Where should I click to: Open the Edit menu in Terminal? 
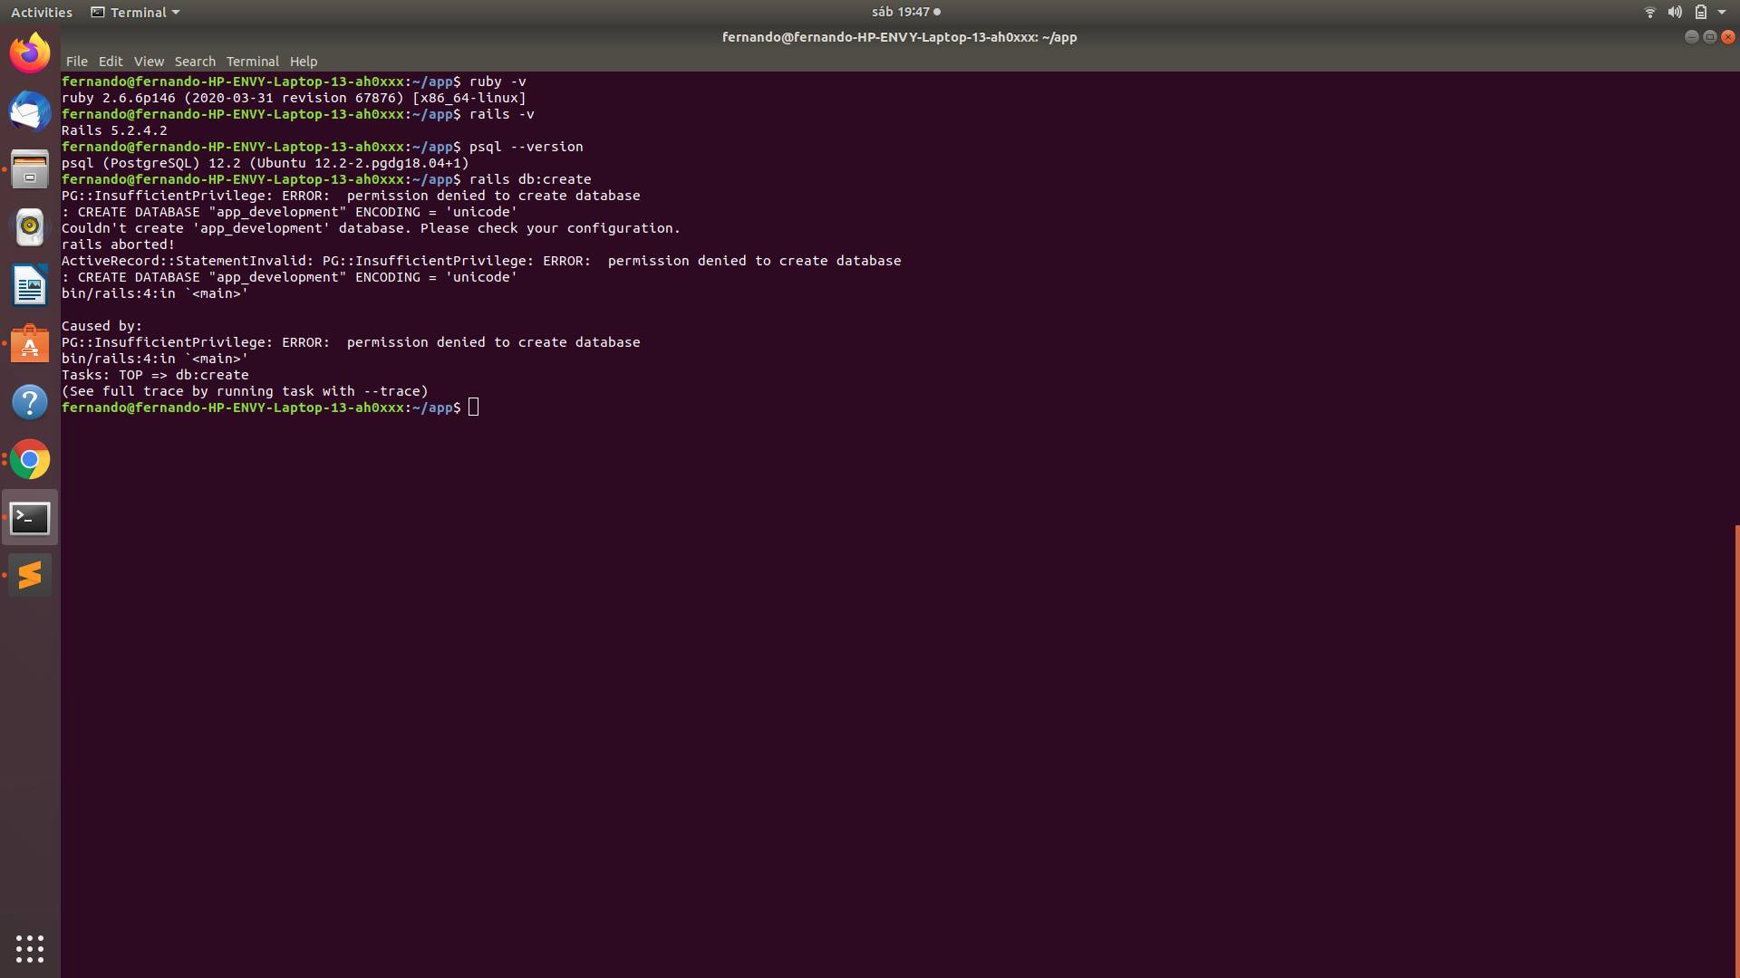pyautogui.click(x=111, y=61)
